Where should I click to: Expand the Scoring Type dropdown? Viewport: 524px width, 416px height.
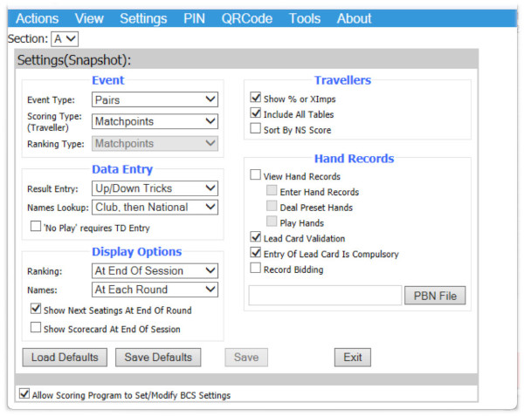coord(155,121)
